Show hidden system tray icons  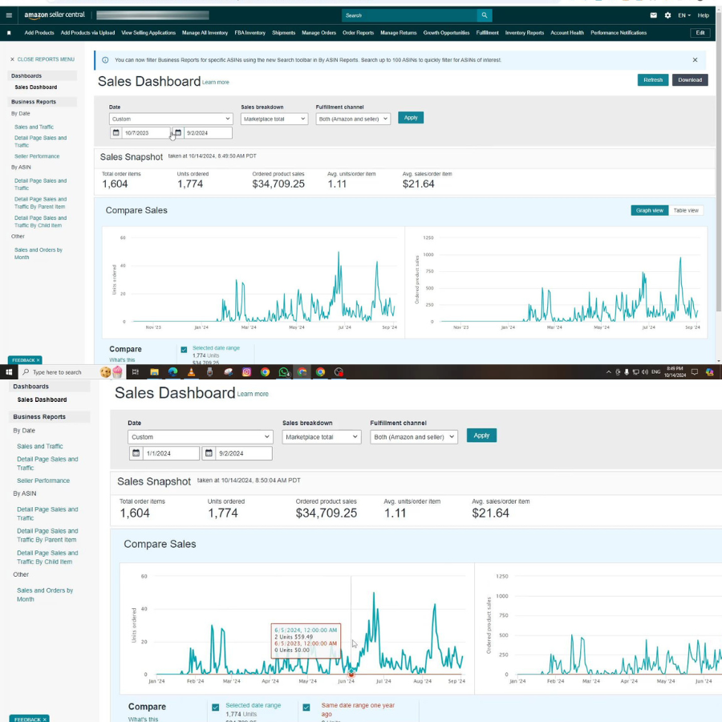click(x=609, y=372)
